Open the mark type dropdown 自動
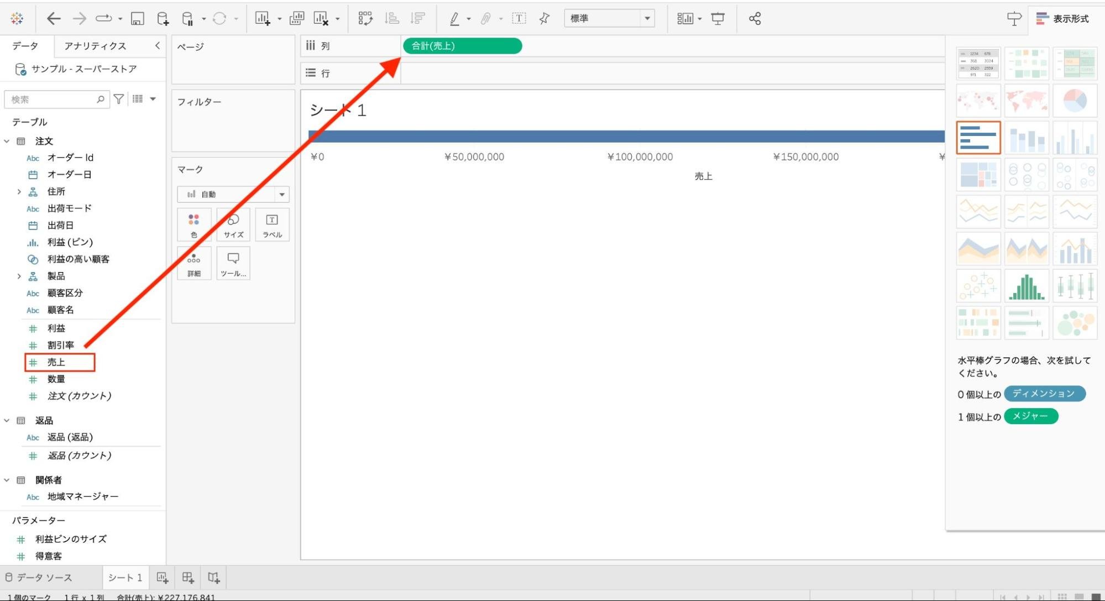Screen dimensions: 1105x601 [x=233, y=194]
